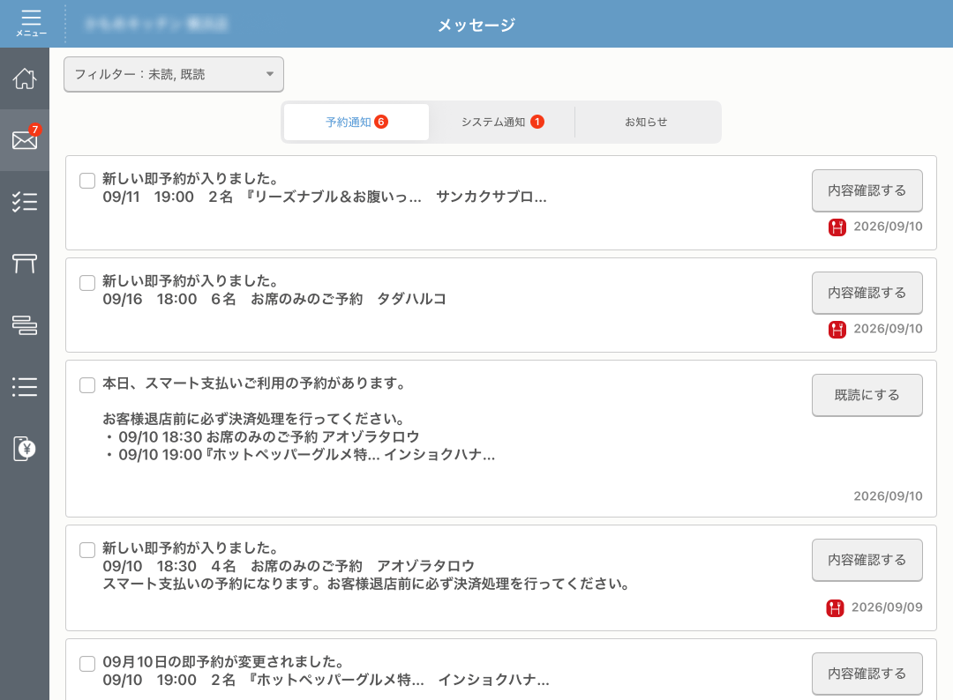Click the line ・09/10 18:30 お席のみのご予約 アオゾラタロウ
The image size is (953, 700).
tap(261, 437)
